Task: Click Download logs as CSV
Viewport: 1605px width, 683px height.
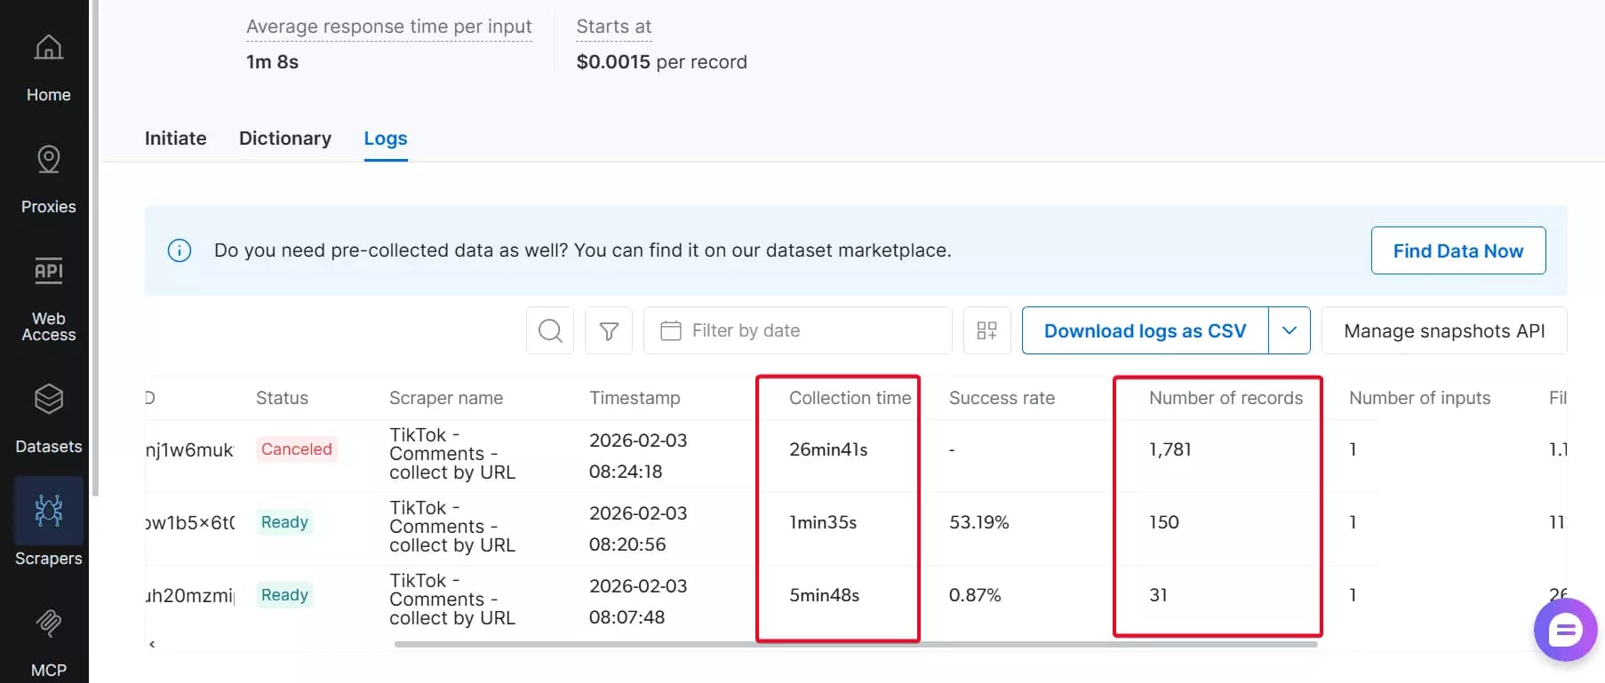Action: click(x=1145, y=331)
